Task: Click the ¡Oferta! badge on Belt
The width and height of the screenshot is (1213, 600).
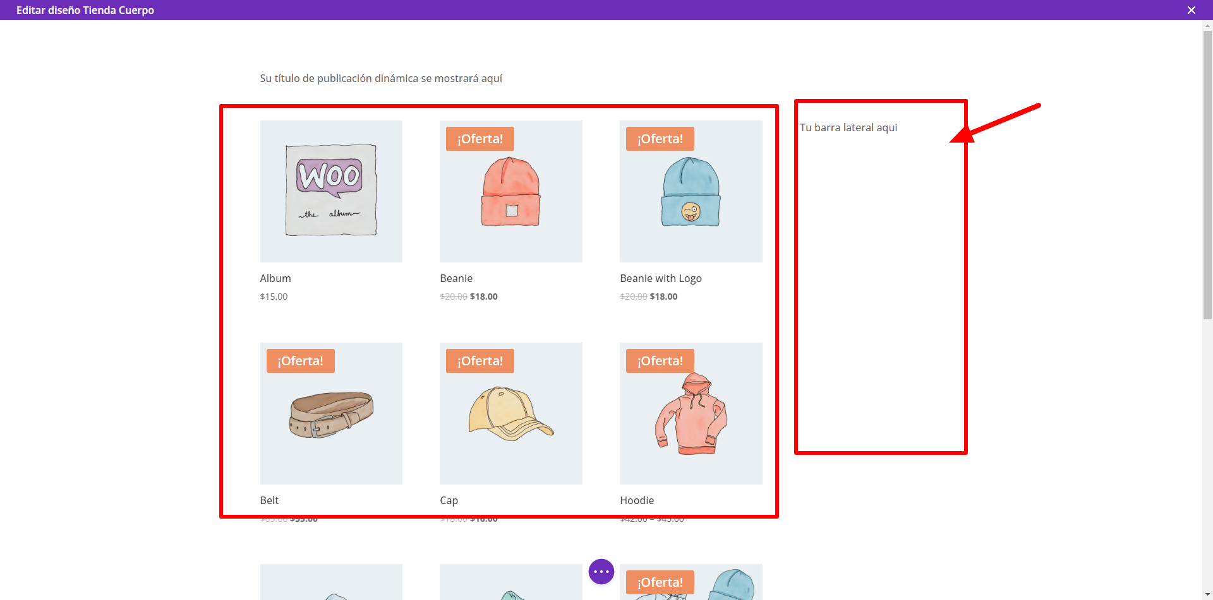Action: [301, 361]
